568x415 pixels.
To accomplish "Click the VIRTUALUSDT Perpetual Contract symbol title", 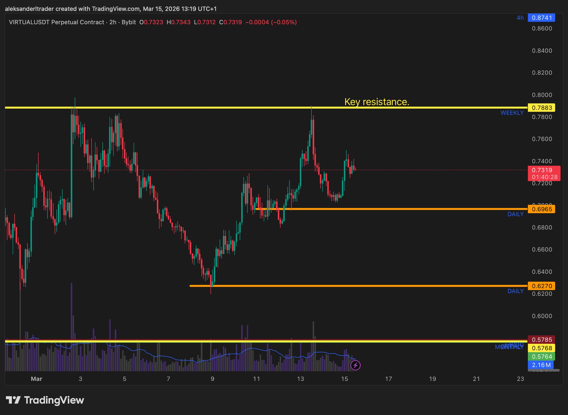I will [x=56, y=22].
